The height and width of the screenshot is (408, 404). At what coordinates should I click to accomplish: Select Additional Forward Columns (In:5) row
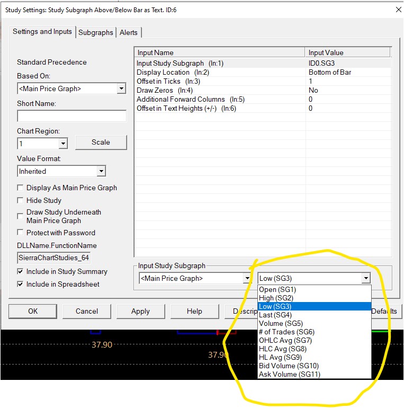click(x=263, y=100)
